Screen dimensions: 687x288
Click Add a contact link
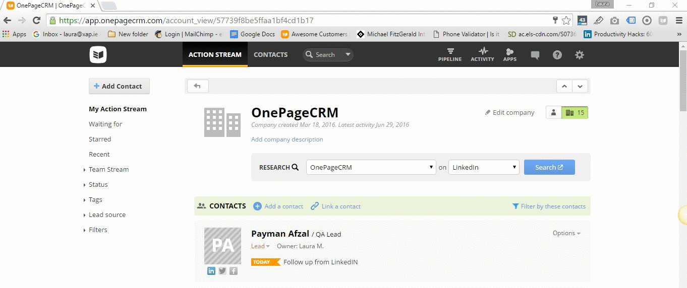click(278, 206)
